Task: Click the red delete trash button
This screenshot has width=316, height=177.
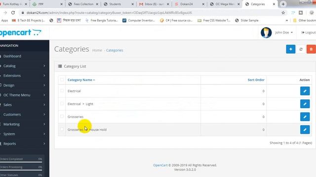Action: pos(311,49)
